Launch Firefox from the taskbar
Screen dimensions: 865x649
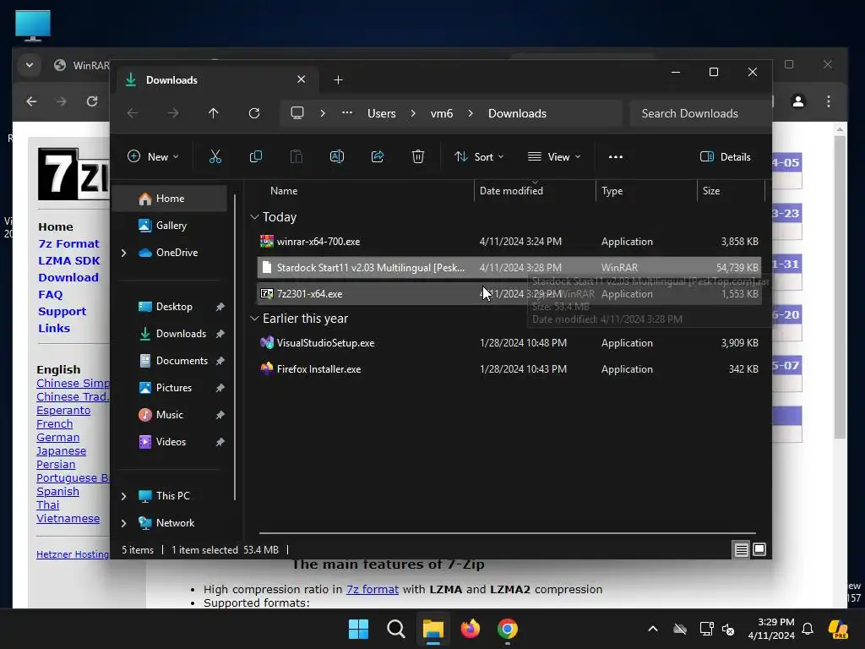coord(470,629)
